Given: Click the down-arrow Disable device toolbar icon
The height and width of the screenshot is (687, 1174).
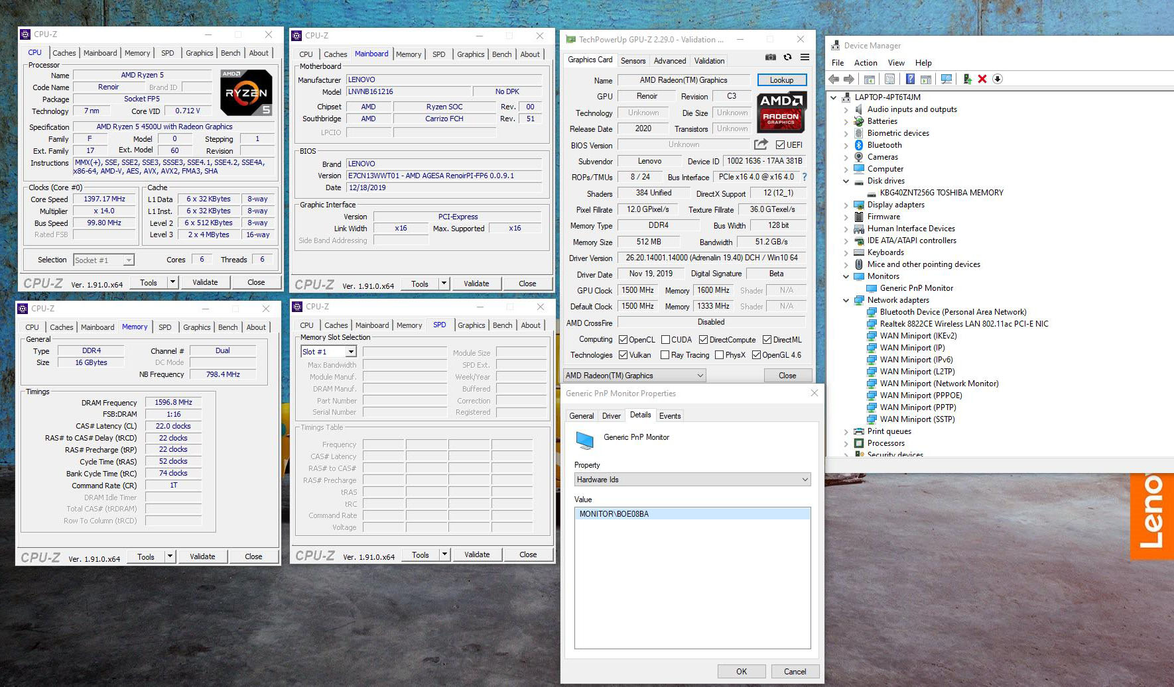Looking at the screenshot, I should coord(997,79).
